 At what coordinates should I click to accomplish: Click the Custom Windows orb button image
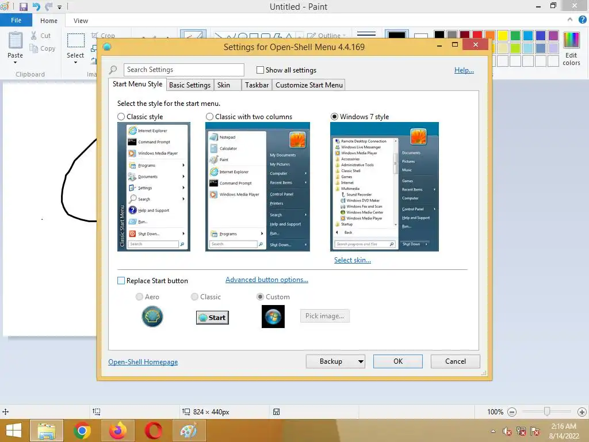click(273, 317)
